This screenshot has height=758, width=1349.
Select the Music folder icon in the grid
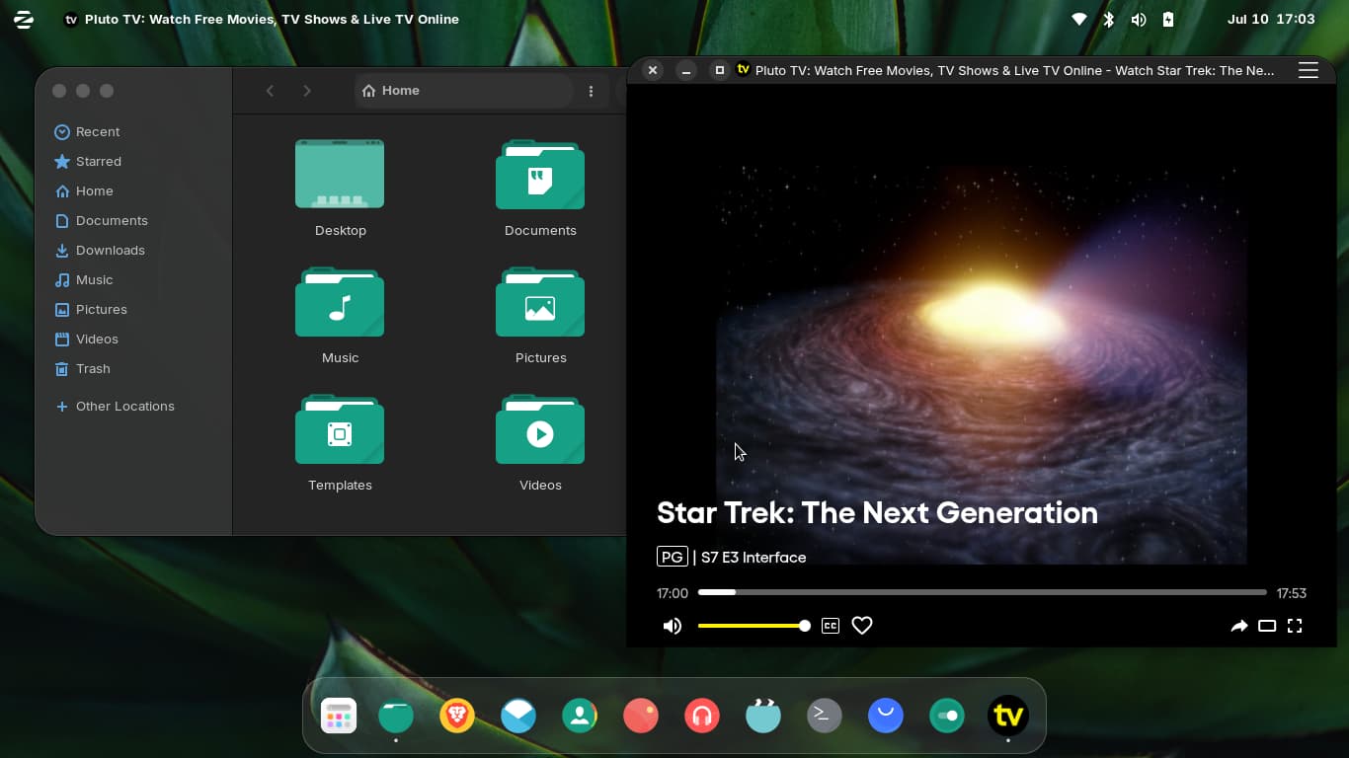340,302
